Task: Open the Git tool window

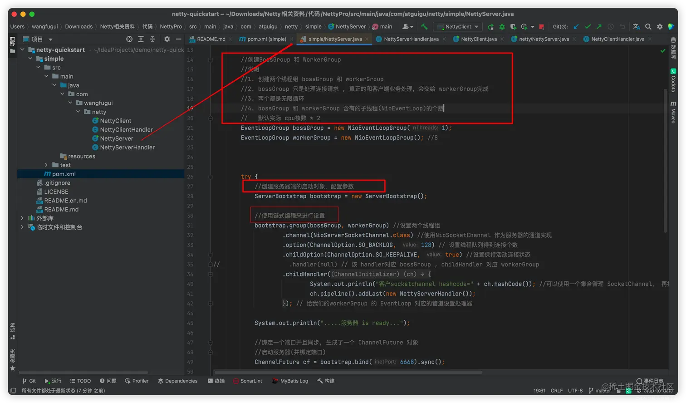Action: coord(29,381)
